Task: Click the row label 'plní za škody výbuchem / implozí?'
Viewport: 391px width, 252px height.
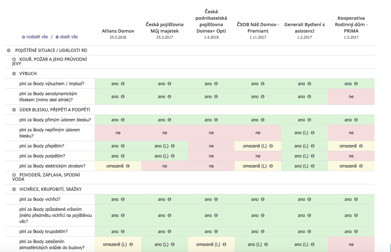Action: (52, 84)
